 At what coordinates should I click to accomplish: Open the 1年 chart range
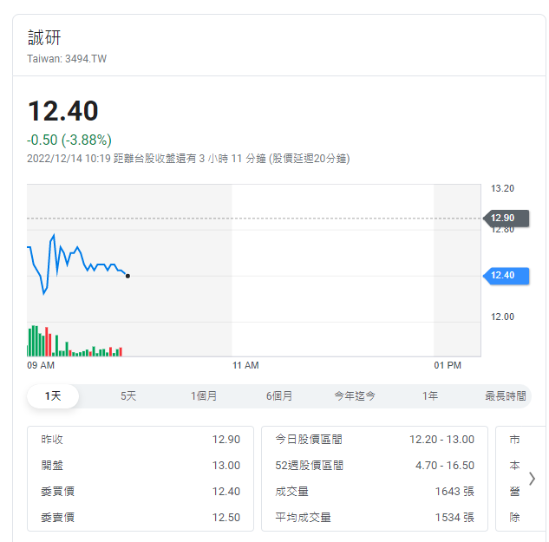click(430, 396)
